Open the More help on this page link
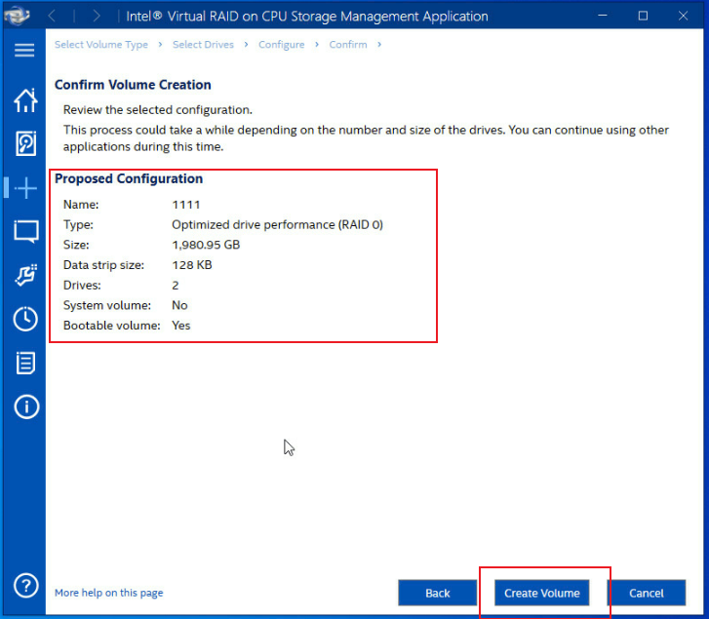Viewport: 709px width, 619px height. (x=108, y=593)
